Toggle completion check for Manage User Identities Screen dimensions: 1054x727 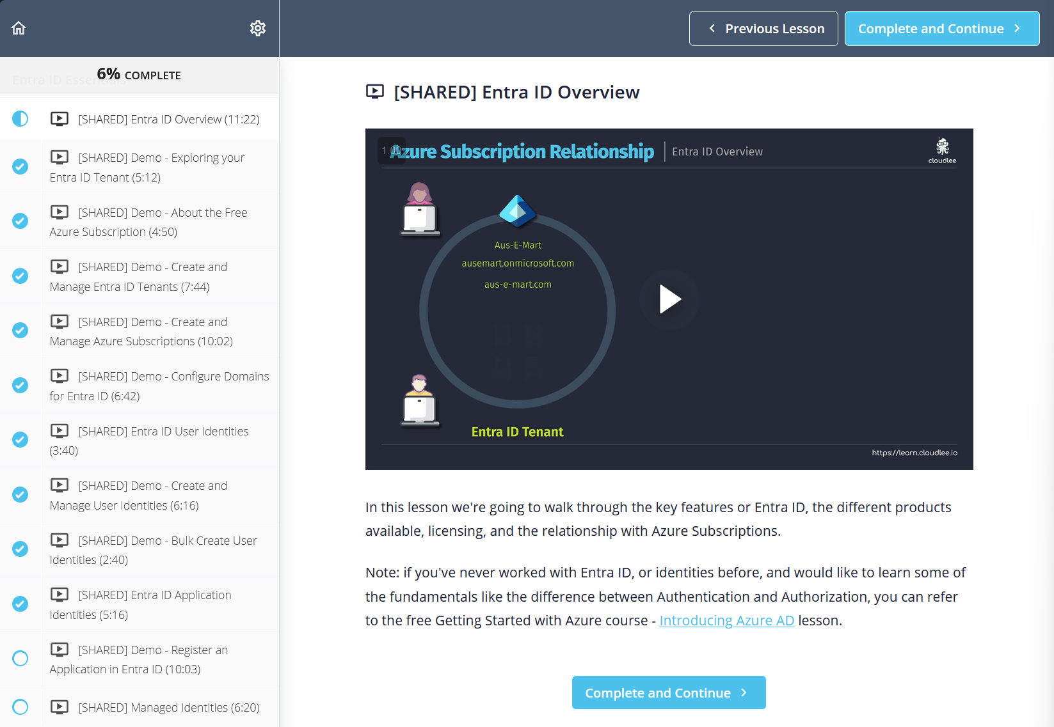[x=20, y=495]
